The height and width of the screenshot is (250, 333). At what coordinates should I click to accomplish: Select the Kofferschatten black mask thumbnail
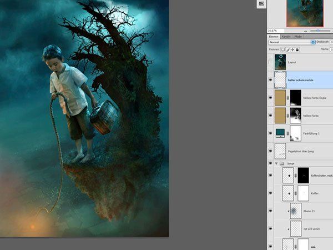tap(303, 176)
